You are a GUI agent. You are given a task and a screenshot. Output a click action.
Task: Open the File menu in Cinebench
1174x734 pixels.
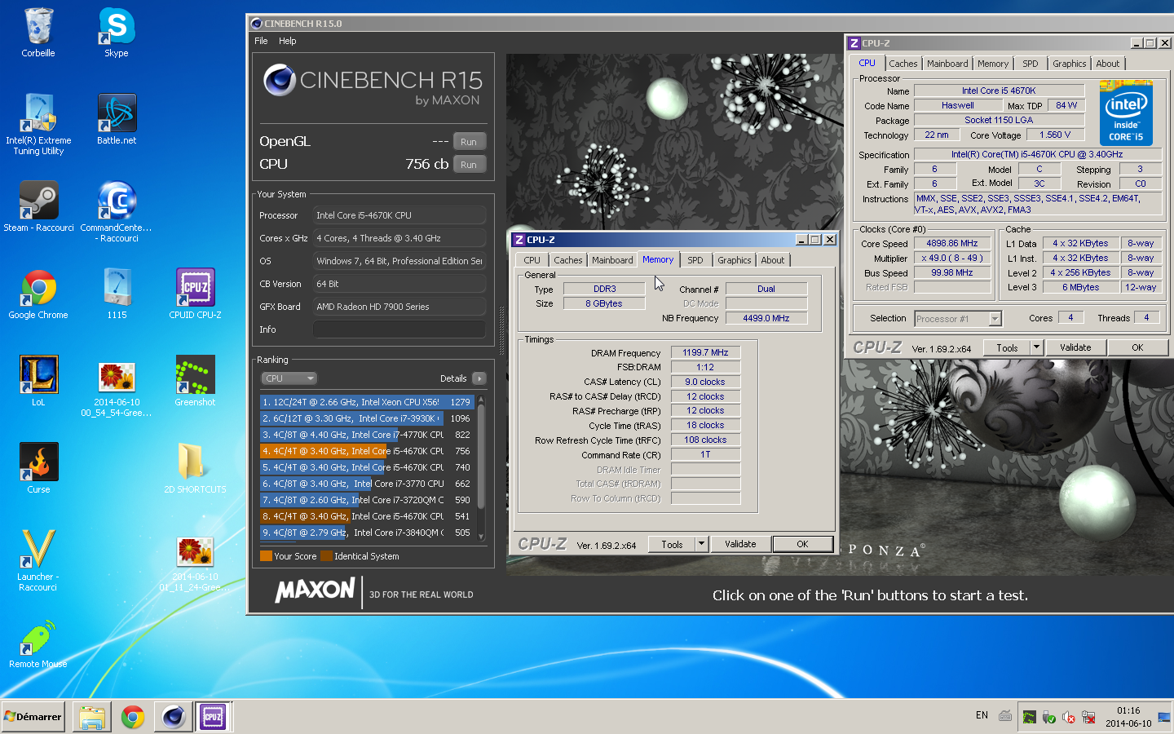pyautogui.click(x=261, y=41)
